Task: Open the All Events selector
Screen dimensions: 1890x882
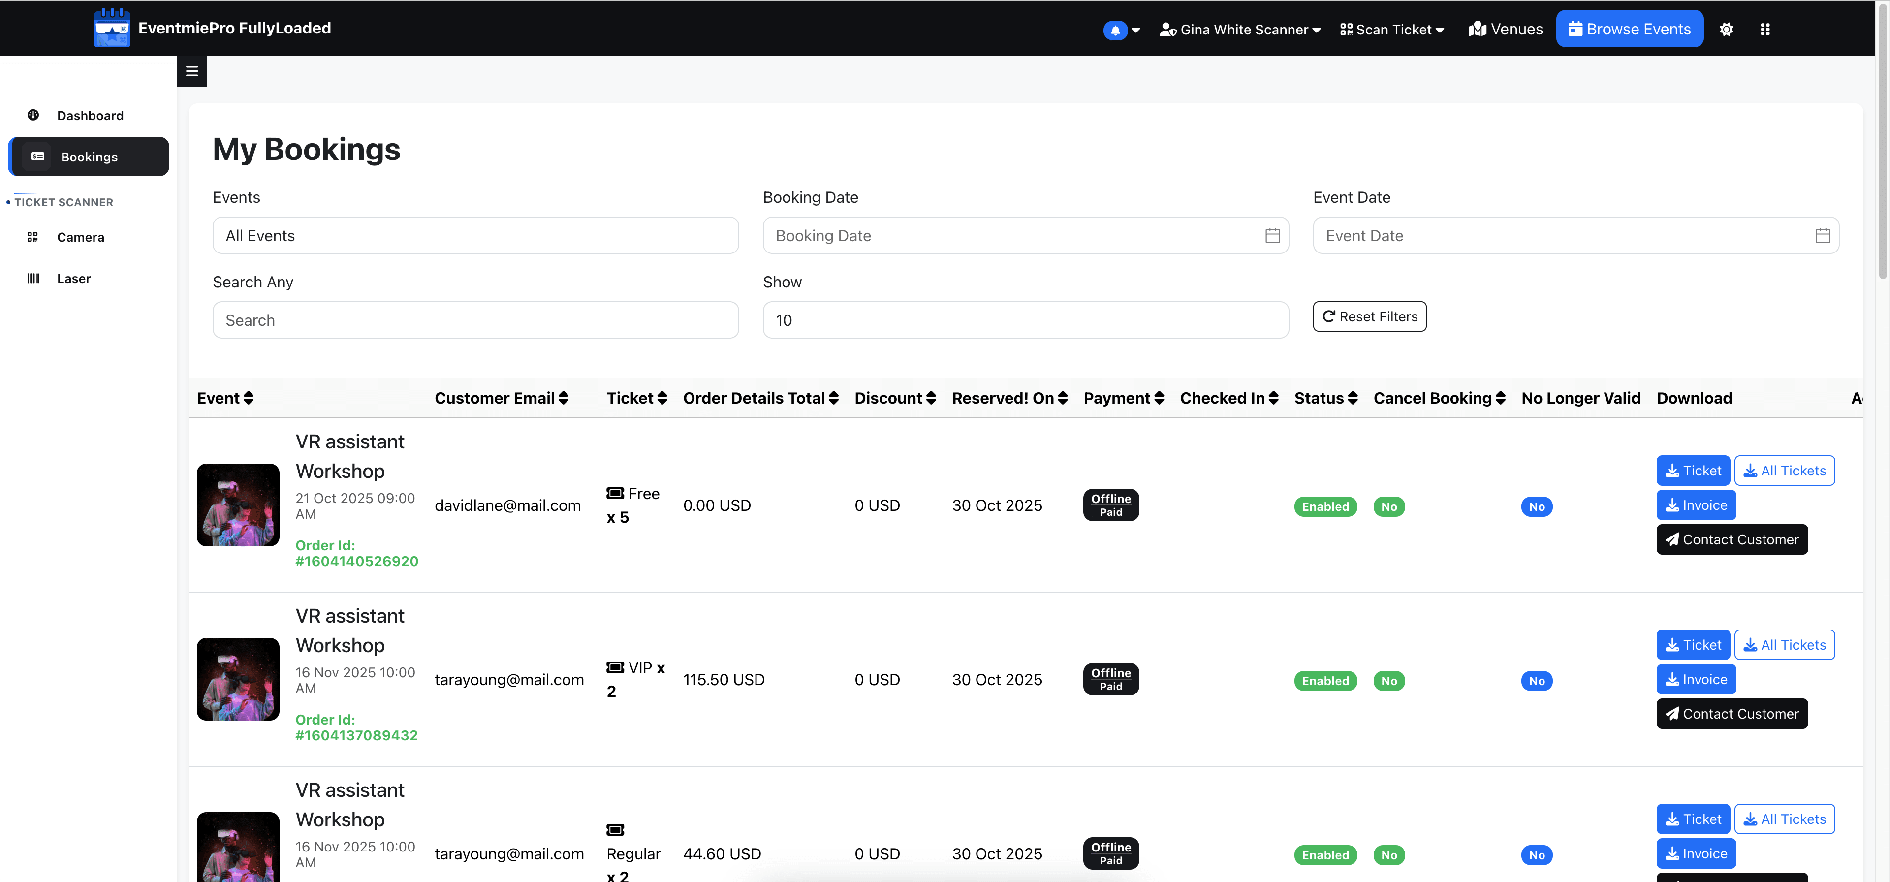Action: [475, 236]
